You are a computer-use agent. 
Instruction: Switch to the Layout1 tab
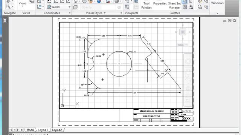tap(43, 130)
